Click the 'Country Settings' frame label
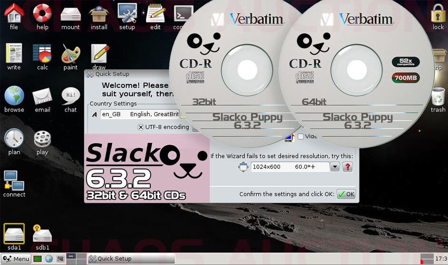Viewport: 448px width, 265px height. [x=113, y=104]
